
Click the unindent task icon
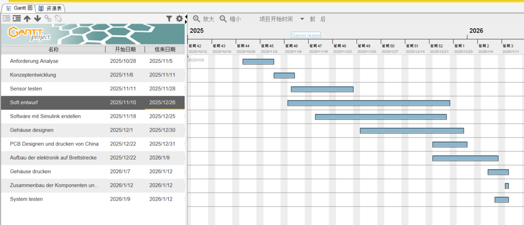(x=7, y=18)
